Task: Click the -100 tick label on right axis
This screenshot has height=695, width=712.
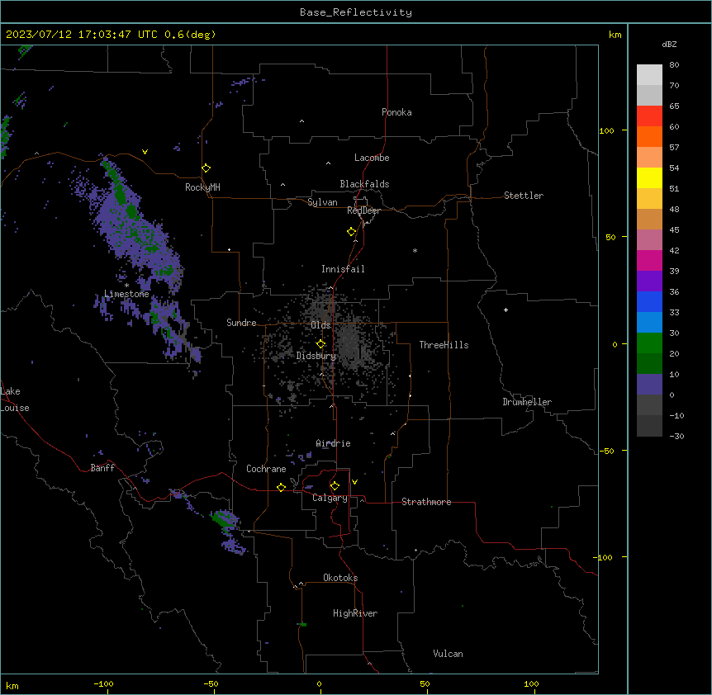Action: (x=604, y=557)
